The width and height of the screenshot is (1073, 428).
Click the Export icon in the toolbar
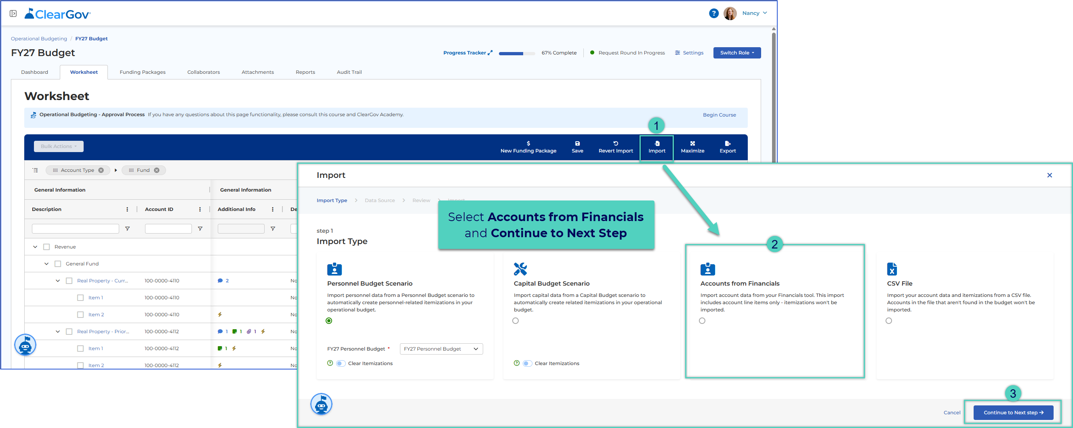727,144
